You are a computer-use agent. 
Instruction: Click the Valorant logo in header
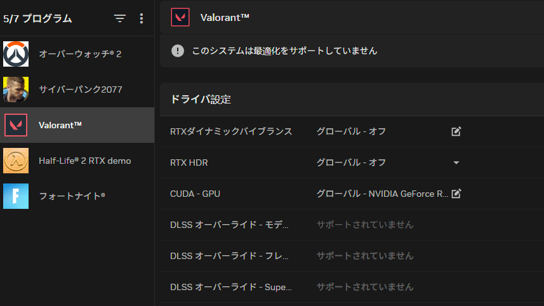coord(181,17)
